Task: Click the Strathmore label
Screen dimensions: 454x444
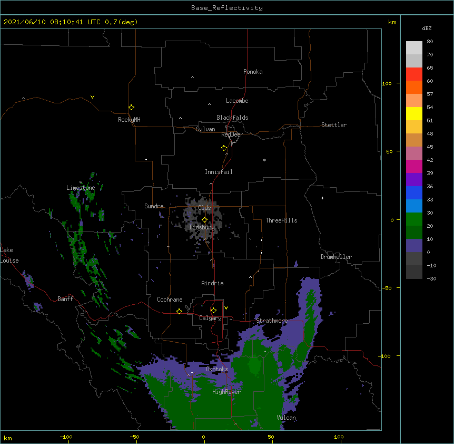Action: [272, 321]
